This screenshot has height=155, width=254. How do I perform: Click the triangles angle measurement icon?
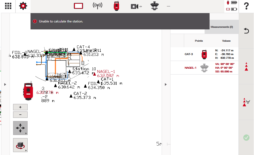(246, 102)
